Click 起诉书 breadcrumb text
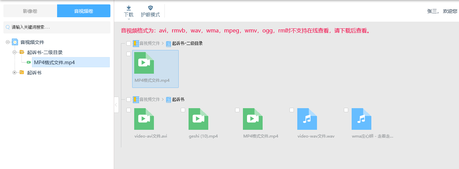The height and width of the screenshot is (169, 459). pos(178,99)
